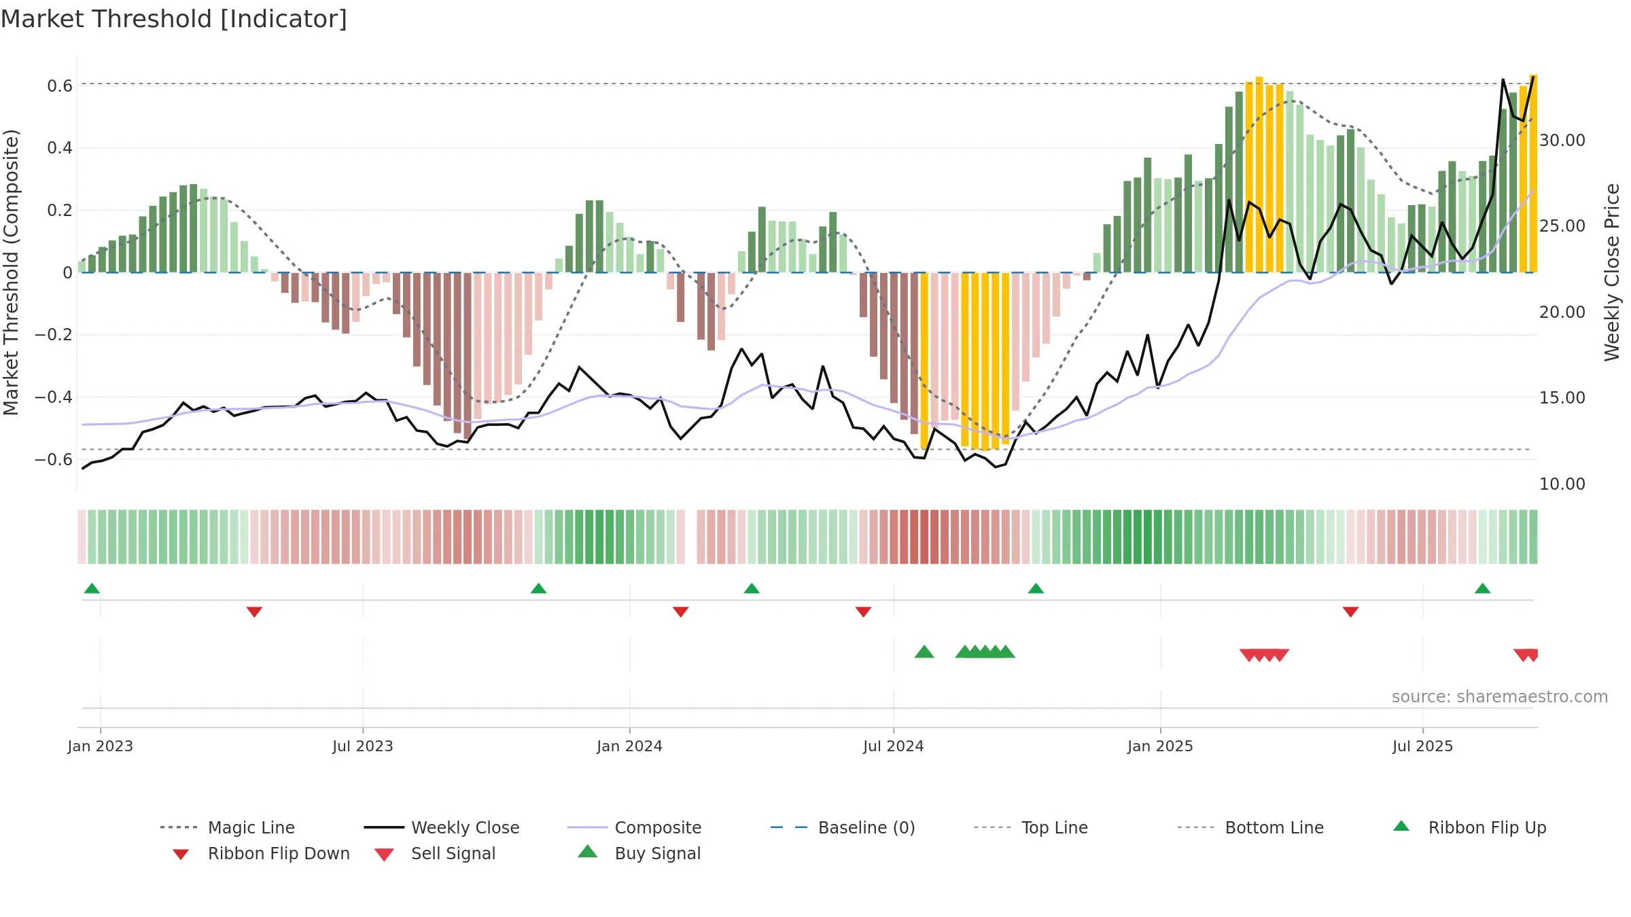Image resolution: width=1631 pixels, height=917 pixels.
Task: Click the 30.00 price axis label
Action: pyautogui.click(x=1562, y=141)
